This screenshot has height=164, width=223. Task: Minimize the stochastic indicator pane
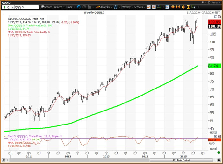tap(215, 136)
